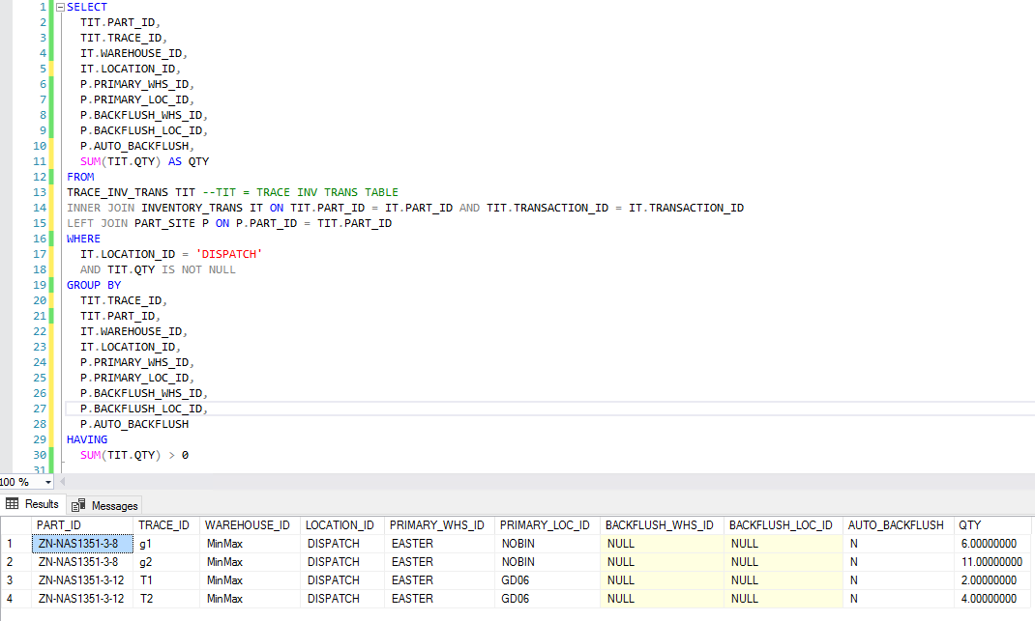Click the FROM keyword on line 12
Viewport: 1035px width, 621px height.
click(x=80, y=178)
